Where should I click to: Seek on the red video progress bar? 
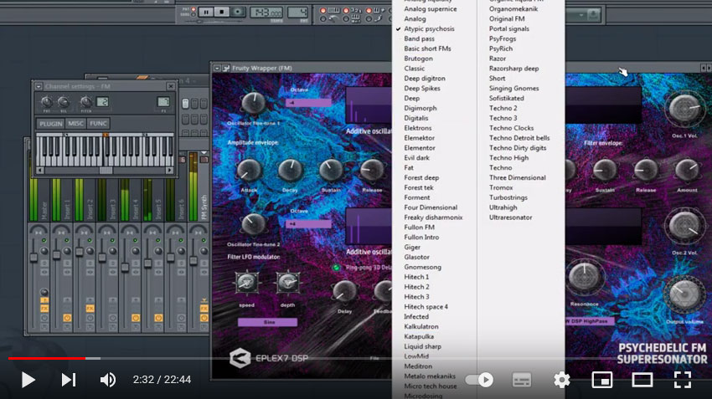[47, 358]
